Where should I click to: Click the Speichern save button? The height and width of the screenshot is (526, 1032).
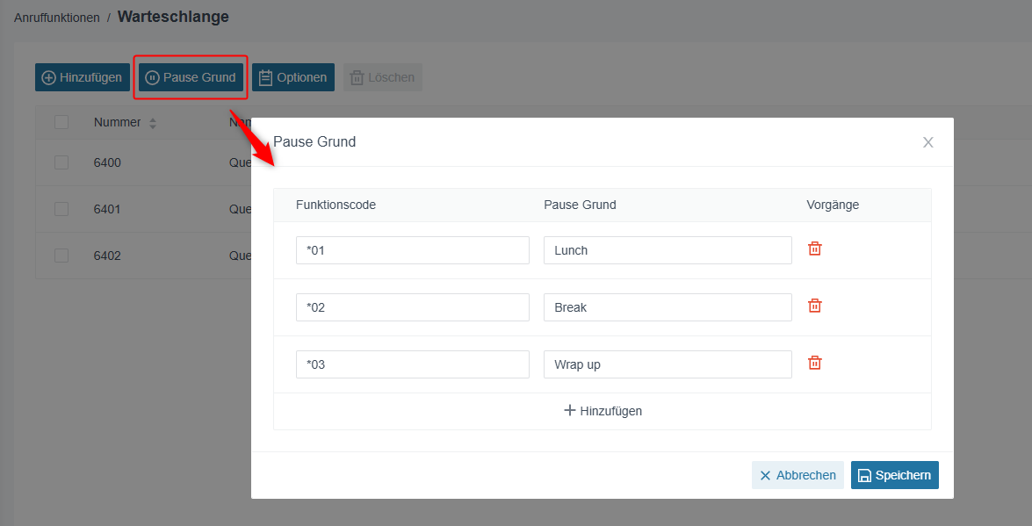click(894, 475)
